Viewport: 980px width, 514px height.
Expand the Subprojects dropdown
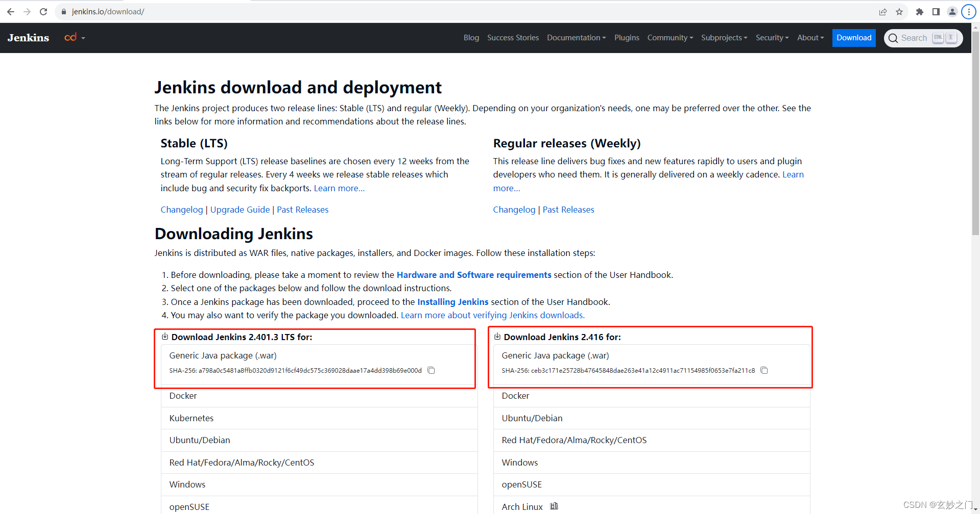pos(724,38)
